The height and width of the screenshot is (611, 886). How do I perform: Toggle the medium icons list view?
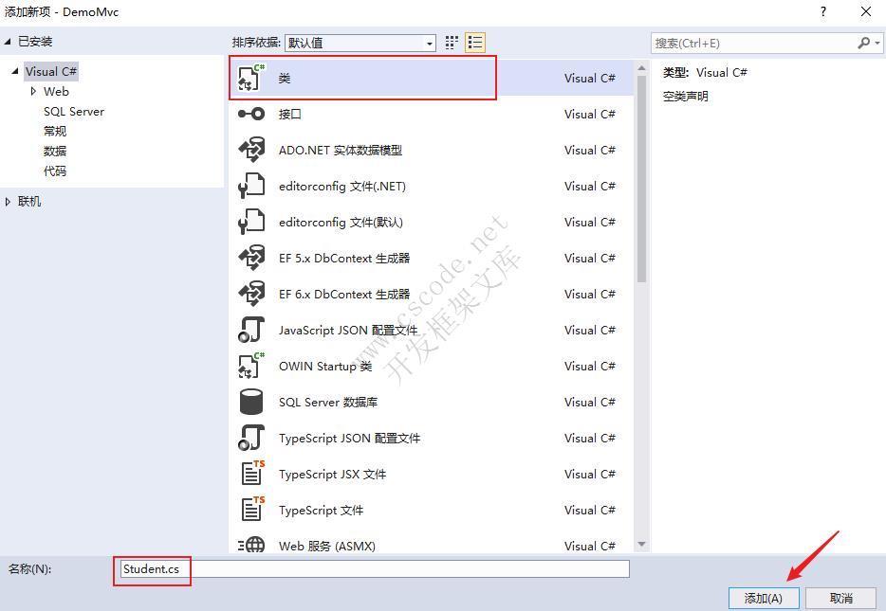tap(474, 43)
